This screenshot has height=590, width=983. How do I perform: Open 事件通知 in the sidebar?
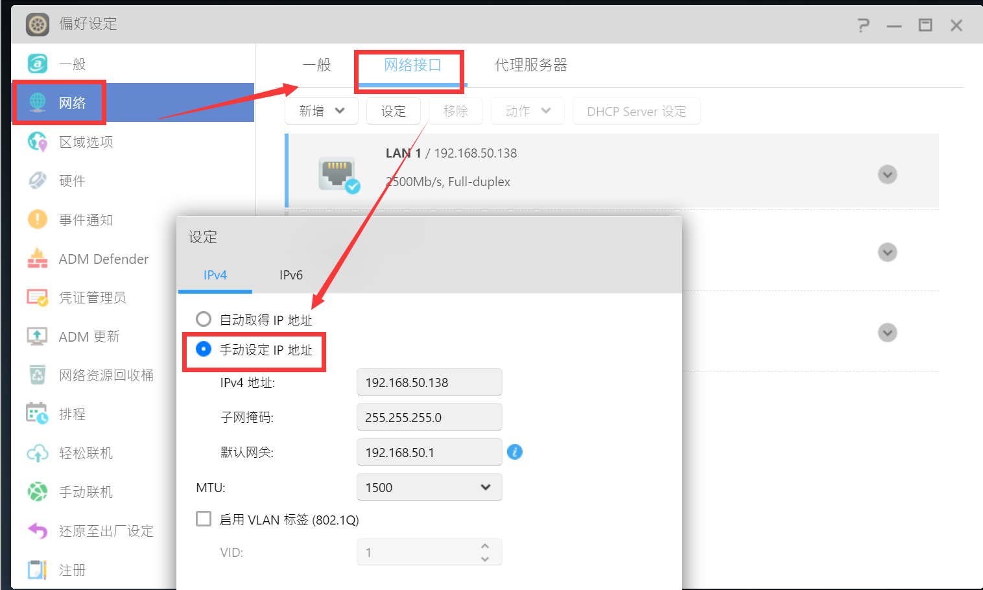click(x=86, y=220)
